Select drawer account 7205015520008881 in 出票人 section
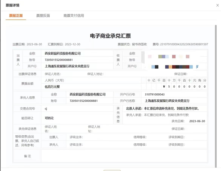 point(59,60)
